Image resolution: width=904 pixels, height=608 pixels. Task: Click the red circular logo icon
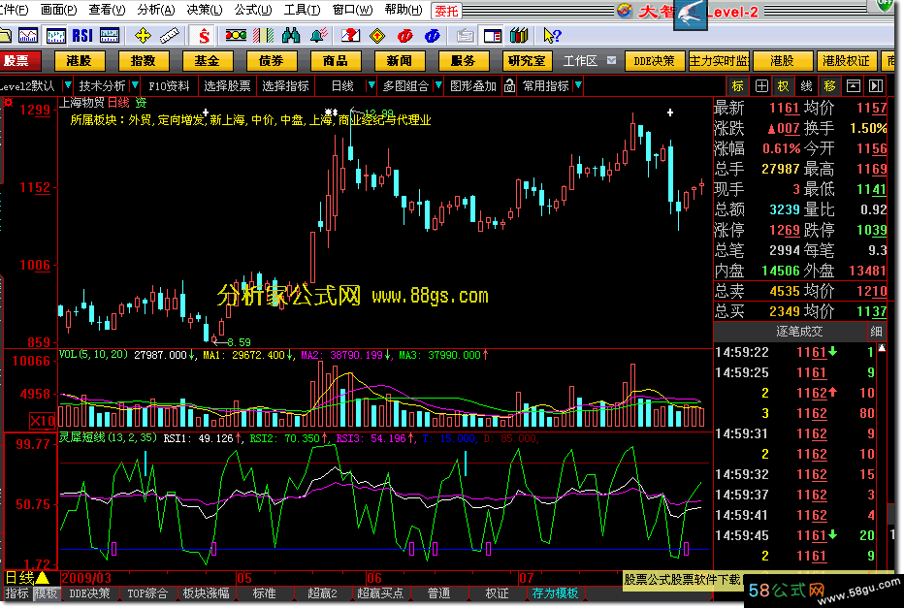coord(404,36)
